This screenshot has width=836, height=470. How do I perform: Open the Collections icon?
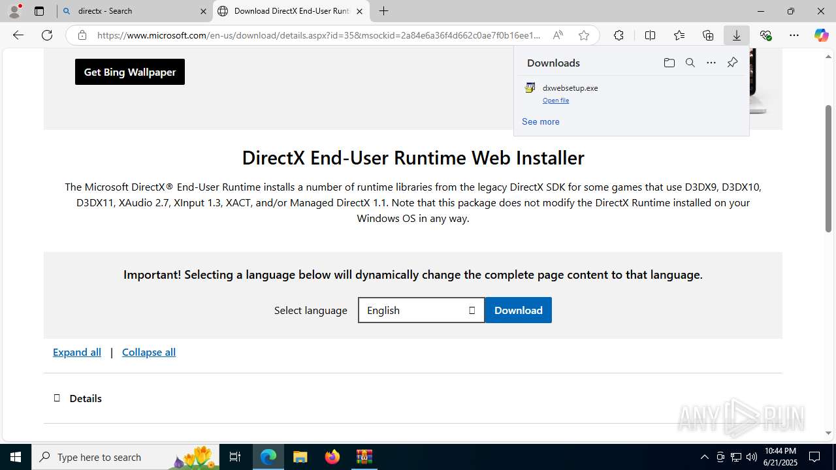pos(708,35)
